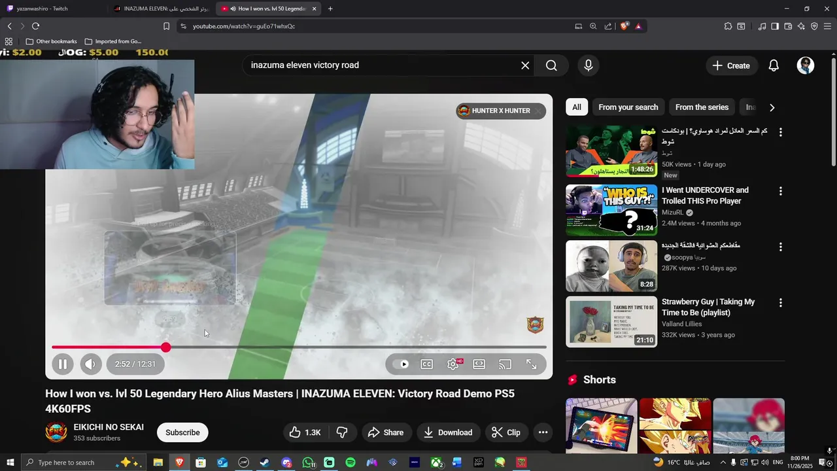Open Brave VPN shield icon

coord(814,26)
